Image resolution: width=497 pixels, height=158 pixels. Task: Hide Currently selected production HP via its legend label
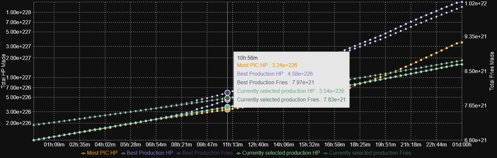tap(281, 153)
